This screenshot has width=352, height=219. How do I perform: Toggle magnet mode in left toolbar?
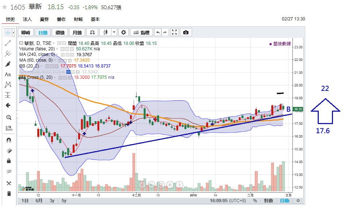point(9,140)
